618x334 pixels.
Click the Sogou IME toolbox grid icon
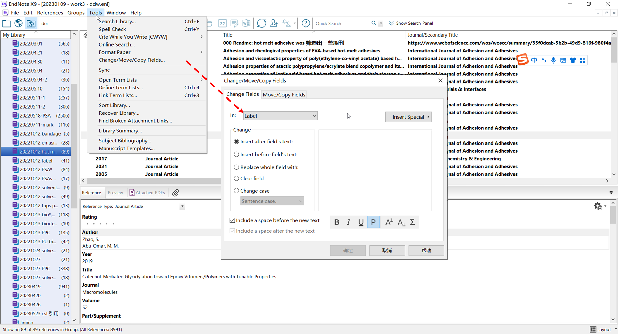[x=582, y=60]
